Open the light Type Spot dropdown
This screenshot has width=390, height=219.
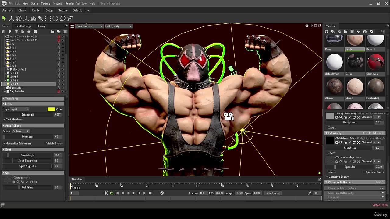click(x=20, y=109)
